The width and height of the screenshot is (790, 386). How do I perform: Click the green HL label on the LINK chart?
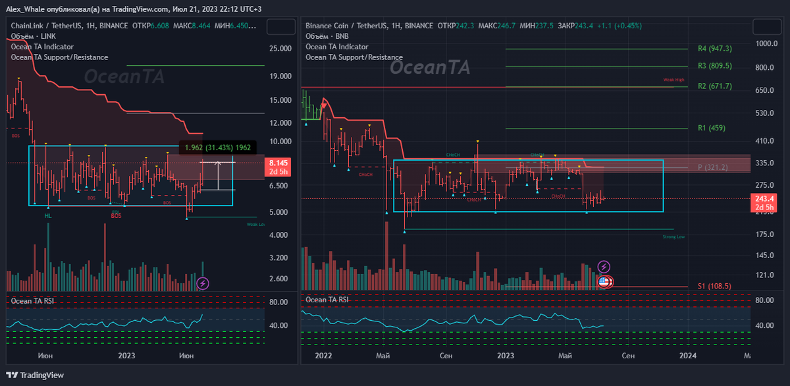click(x=48, y=216)
